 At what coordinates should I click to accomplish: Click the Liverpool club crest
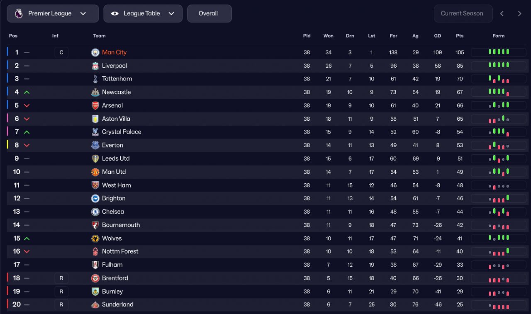[95, 66]
